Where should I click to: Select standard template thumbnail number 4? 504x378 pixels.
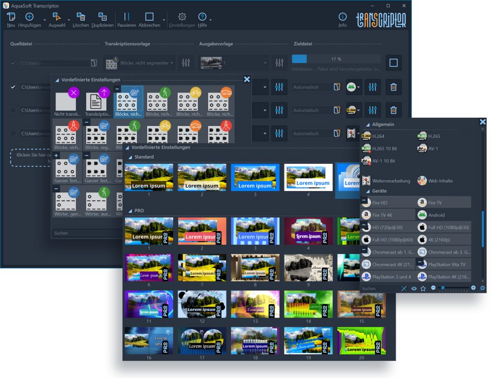pos(309,177)
